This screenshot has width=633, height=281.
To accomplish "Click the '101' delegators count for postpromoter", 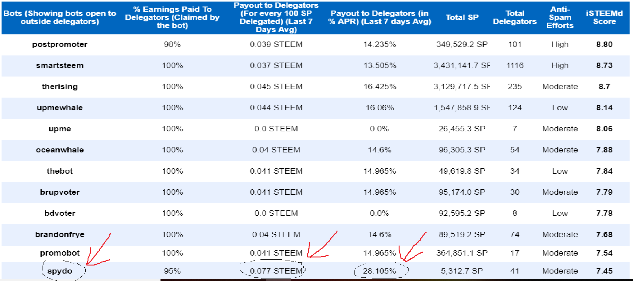I will pyautogui.click(x=515, y=45).
